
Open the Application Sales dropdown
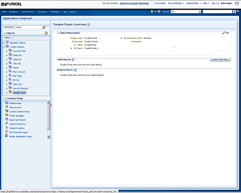(43, 27)
